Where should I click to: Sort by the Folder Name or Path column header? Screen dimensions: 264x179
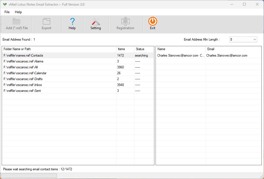click(x=59, y=49)
